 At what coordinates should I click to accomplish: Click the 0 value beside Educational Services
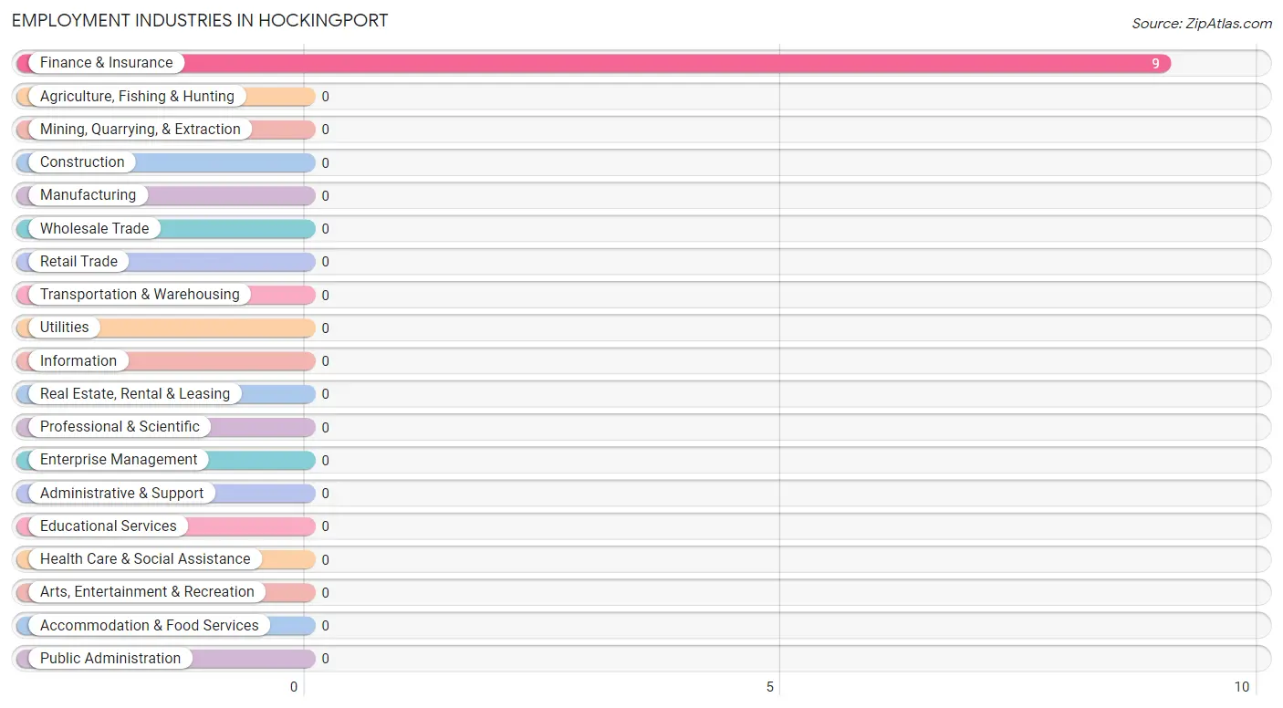point(325,526)
